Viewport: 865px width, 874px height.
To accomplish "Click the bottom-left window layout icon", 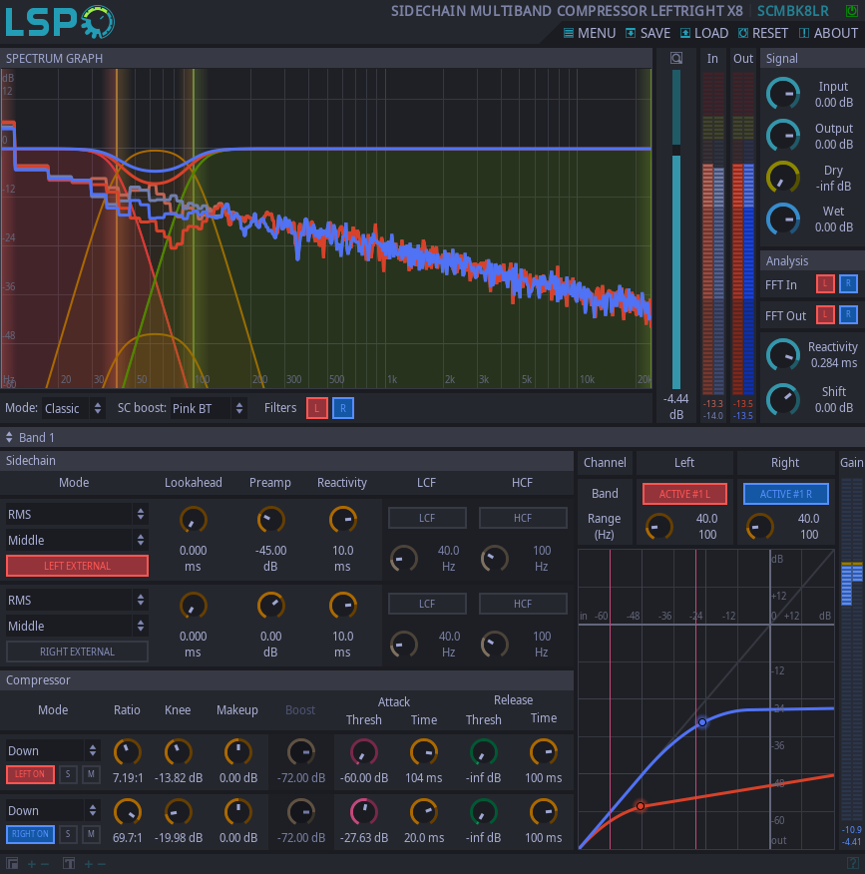I will (12, 864).
